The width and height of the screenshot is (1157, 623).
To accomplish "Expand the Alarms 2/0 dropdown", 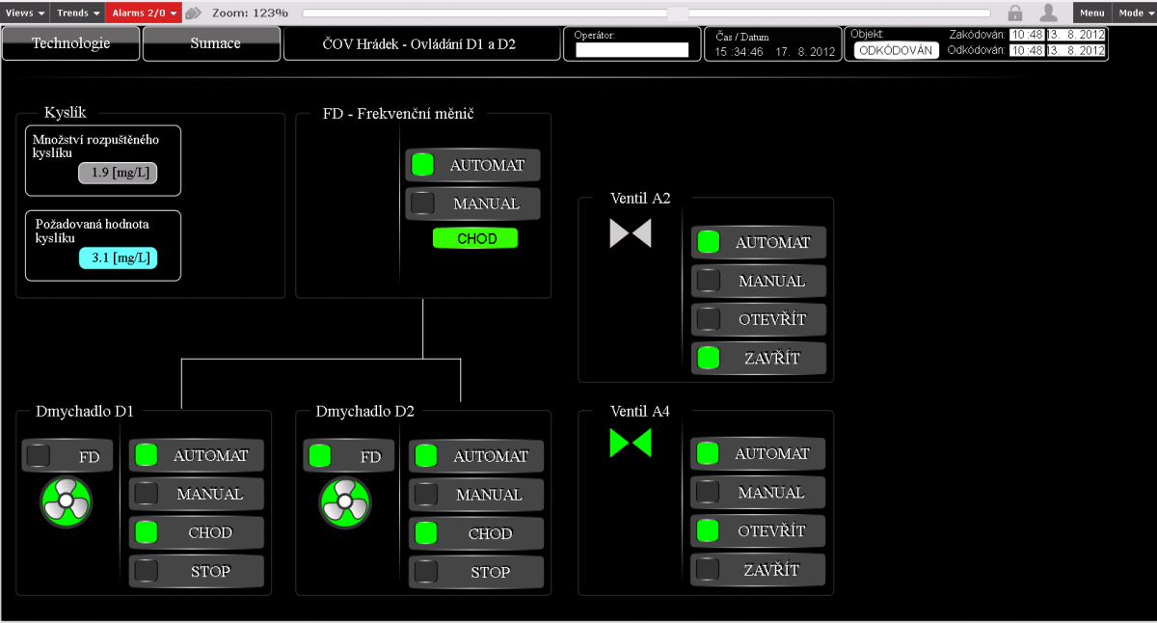I will click(x=145, y=13).
